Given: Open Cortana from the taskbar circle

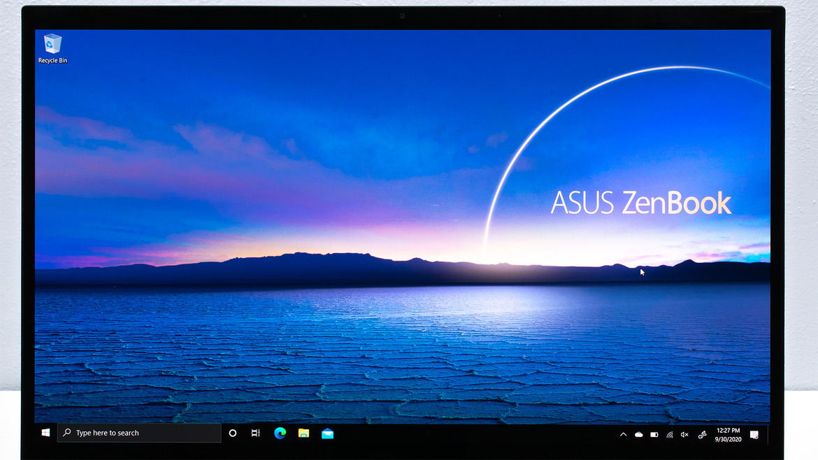Looking at the screenshot, I should click(x=233, y=433).
